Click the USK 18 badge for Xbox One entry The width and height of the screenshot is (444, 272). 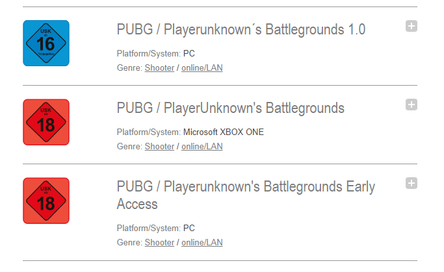(46, 122)
